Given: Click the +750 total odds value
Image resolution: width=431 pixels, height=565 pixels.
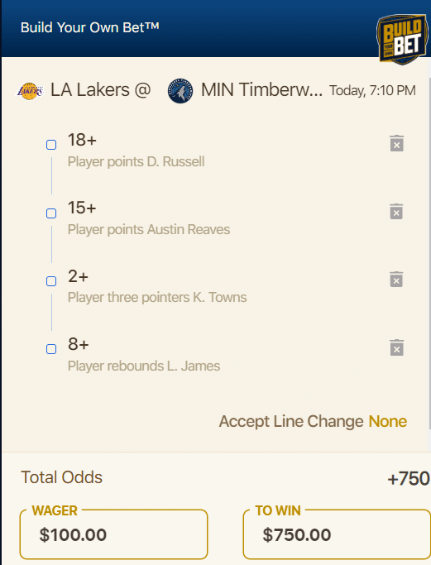Looking at the screenshot, I should (409, 479).
